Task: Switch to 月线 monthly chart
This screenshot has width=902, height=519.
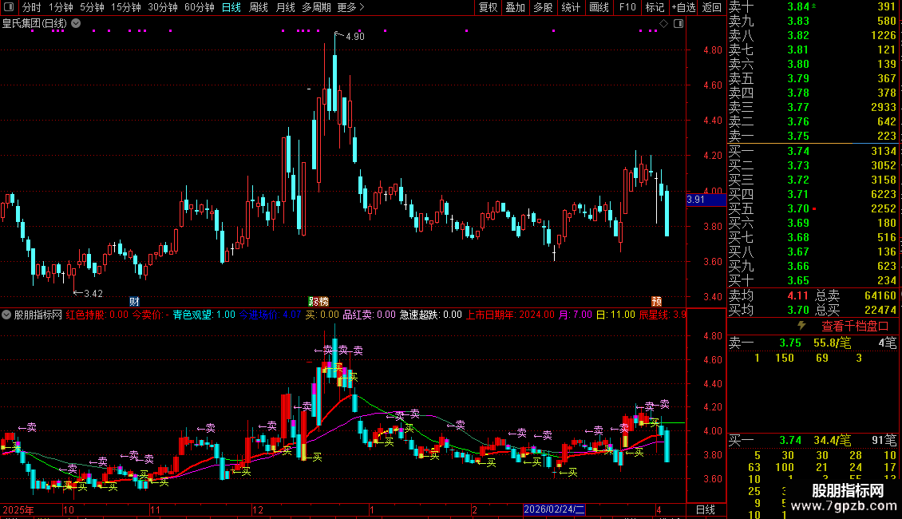Action: [285, 7]
